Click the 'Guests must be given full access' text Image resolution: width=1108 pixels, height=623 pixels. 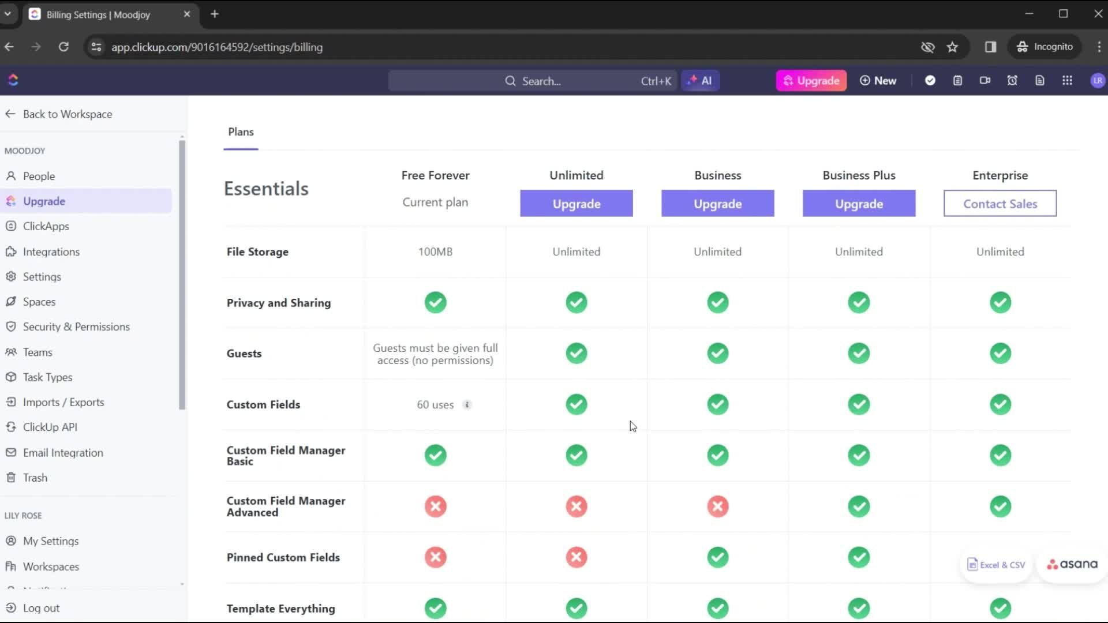435,354
